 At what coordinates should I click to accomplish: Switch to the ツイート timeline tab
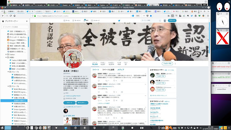[x=96, y=70]
